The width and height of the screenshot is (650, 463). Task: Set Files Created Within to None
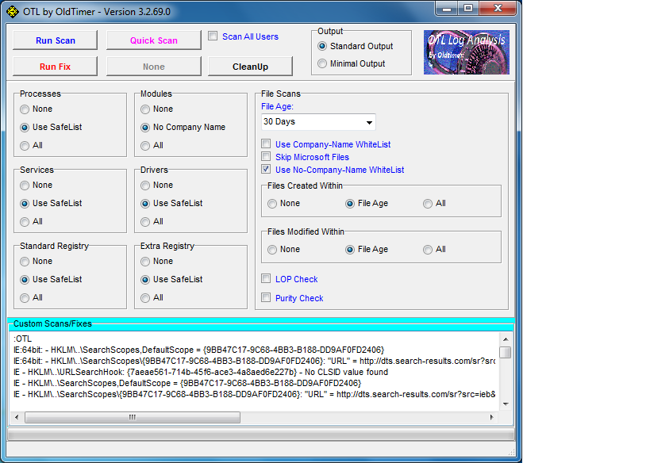(x=272, y=203)
